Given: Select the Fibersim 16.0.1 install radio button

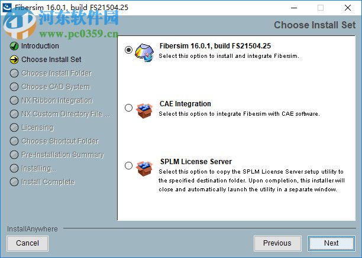Looking at the screenshot, I should pos(128,50).
